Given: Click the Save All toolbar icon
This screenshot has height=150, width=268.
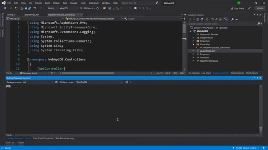Looking at the screenshot, I should coord(30,8).
